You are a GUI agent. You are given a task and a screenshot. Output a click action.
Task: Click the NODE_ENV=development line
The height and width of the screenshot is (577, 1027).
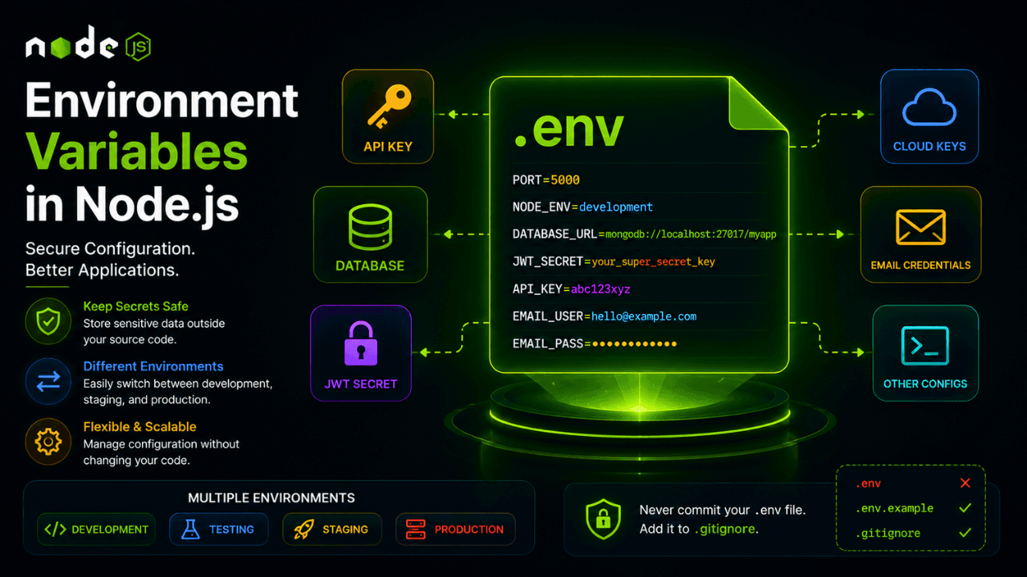click(x=583, y=207)
